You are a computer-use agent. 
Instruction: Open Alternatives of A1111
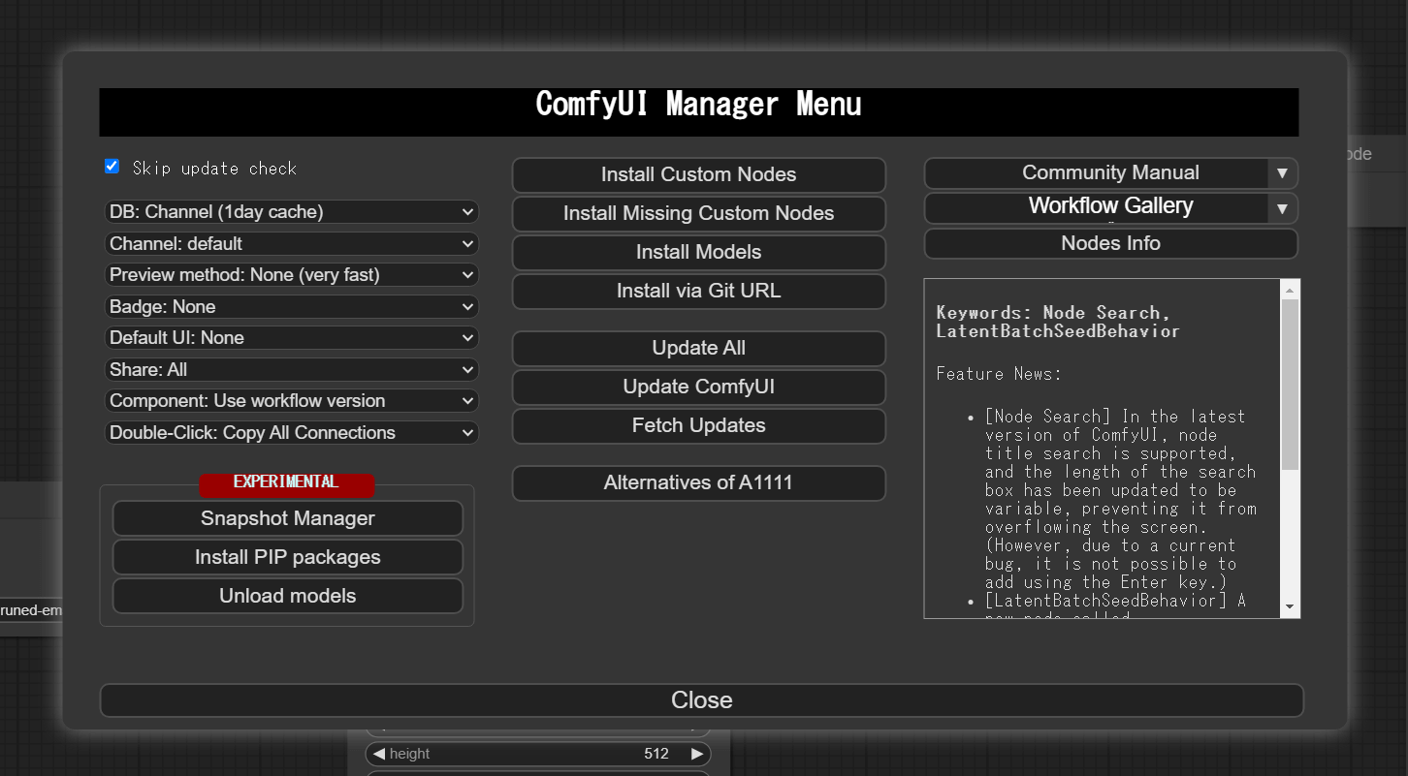pos(698,482)
